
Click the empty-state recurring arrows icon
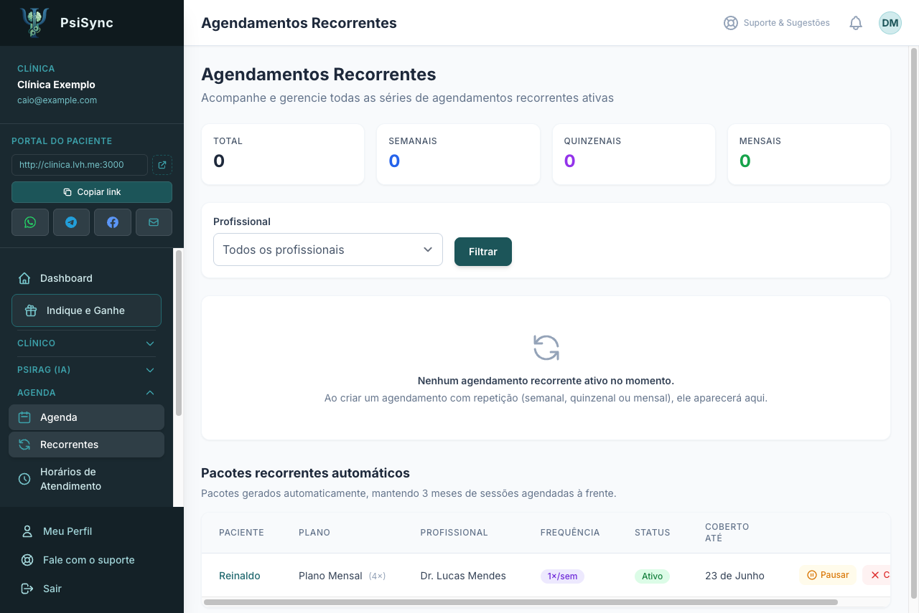546,348
